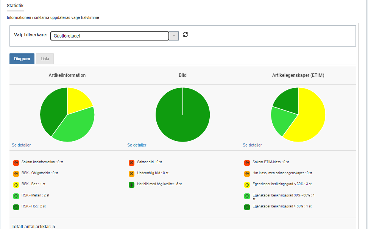Image resolution: width=368 pixels, height=229 pixels.
Task: Click the 'Saknar bild : 0 st' text
Action: [150, 162]
